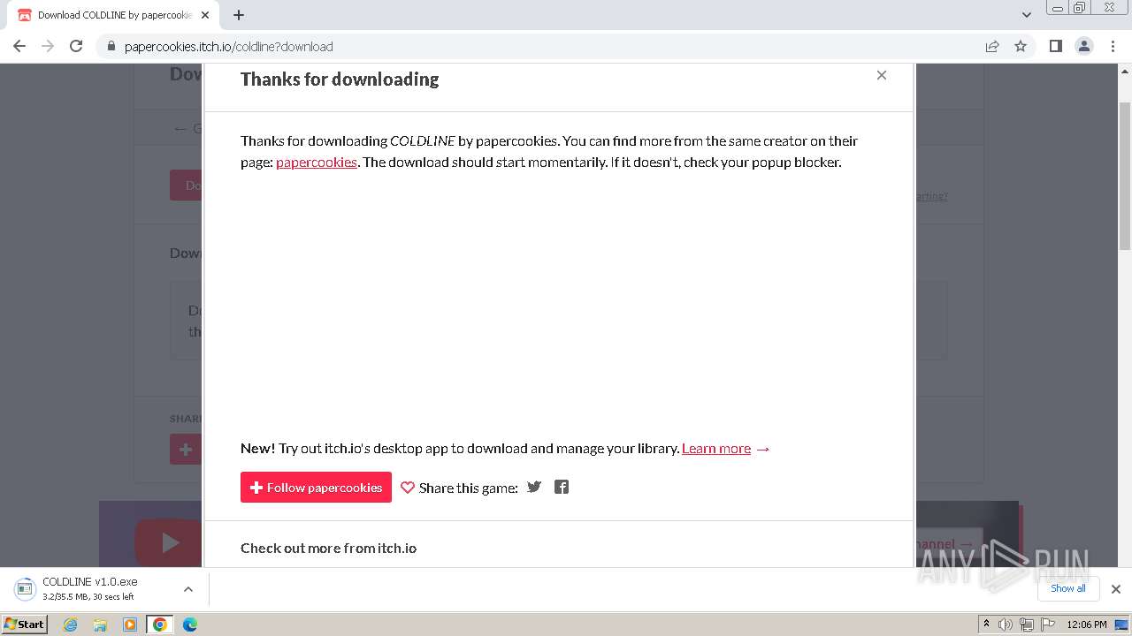Open the papercookies creator page link
The height and width of the screenshot is (636, 1132).
point(317,162)
